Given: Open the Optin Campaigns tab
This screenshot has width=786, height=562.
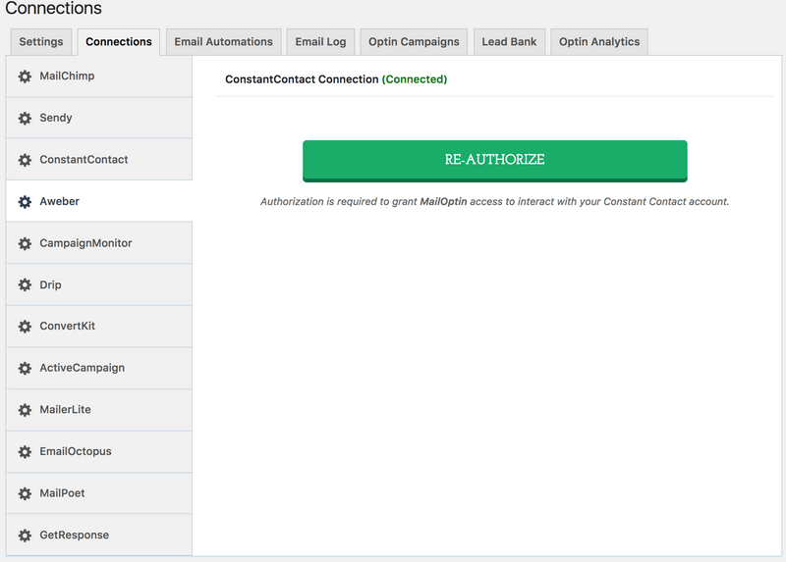Looking at the screenshot, I should click(x=414, y=42).
